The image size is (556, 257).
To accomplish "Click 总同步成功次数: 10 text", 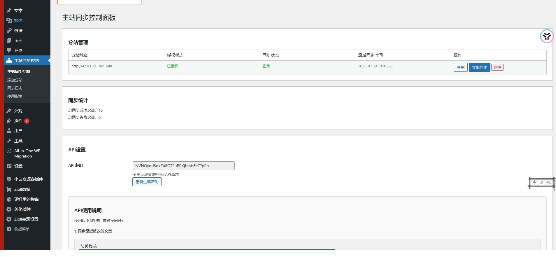I will (85, 110).
